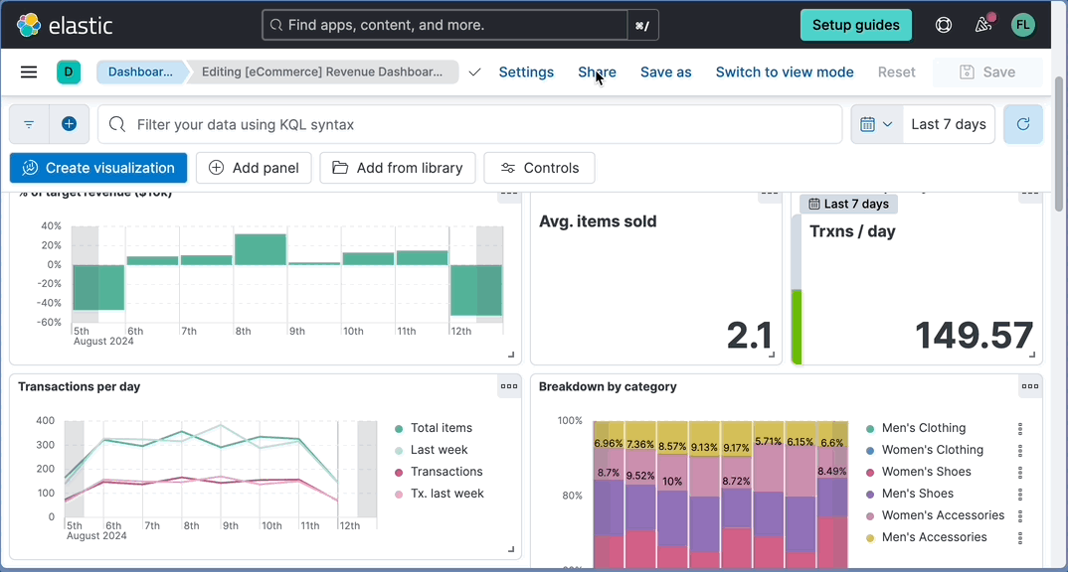Image resolution: width=1068 pixels, height=572 pixels.
Task: Open Men's Accessories legend actions menu
Action: (1019, 537)
